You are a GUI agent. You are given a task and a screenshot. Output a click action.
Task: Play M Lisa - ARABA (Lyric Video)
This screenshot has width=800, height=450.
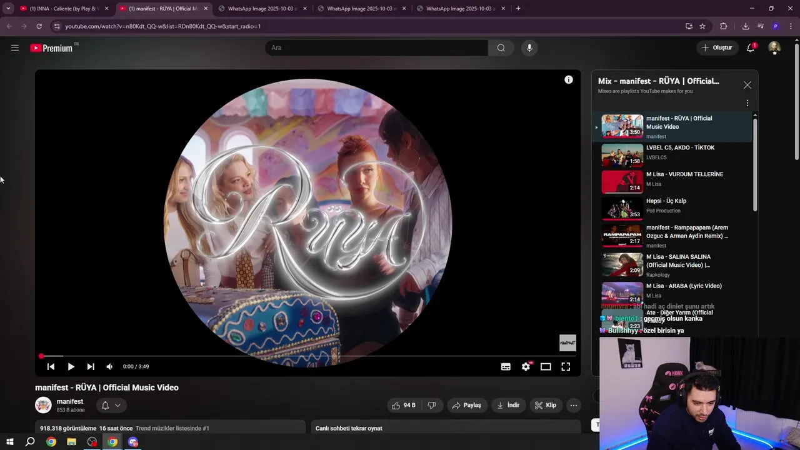tap(672, 292)
